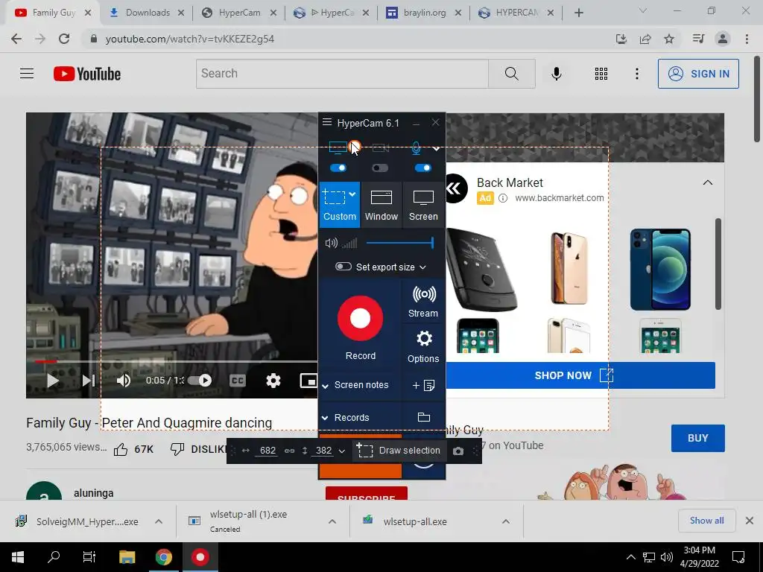This screenshot has width=763, height=572.
Task: Click SHOP NOW on Back Market ad
Action: click(x=580, y=375)
